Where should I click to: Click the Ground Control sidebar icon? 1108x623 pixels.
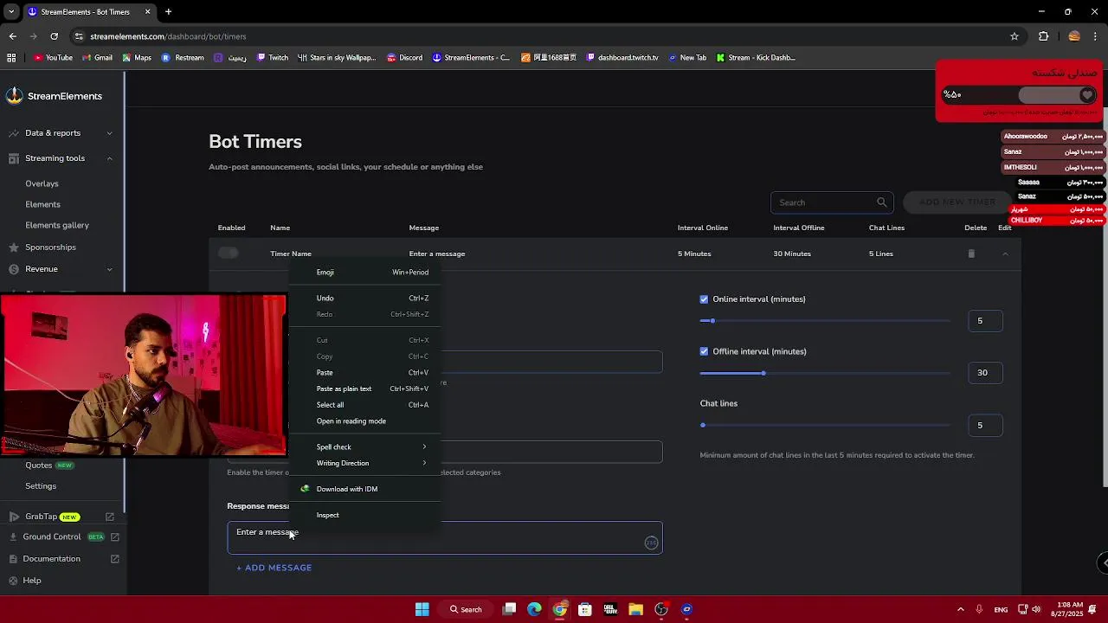14,537
